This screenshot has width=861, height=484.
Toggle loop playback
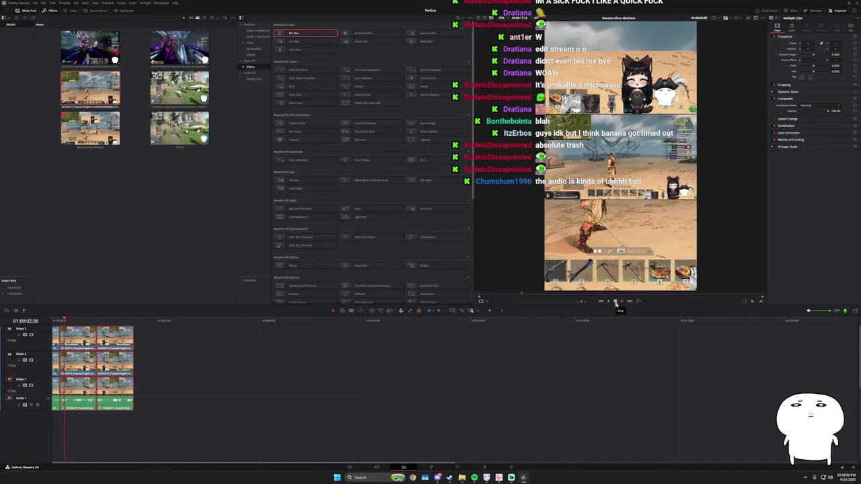638,301
